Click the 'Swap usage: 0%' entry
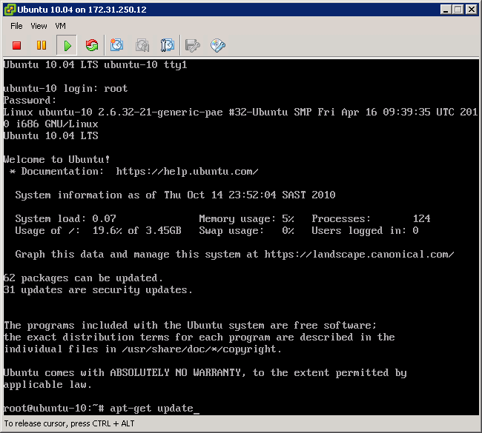Screen dimensions: 482x433 [x=246, y=230]
